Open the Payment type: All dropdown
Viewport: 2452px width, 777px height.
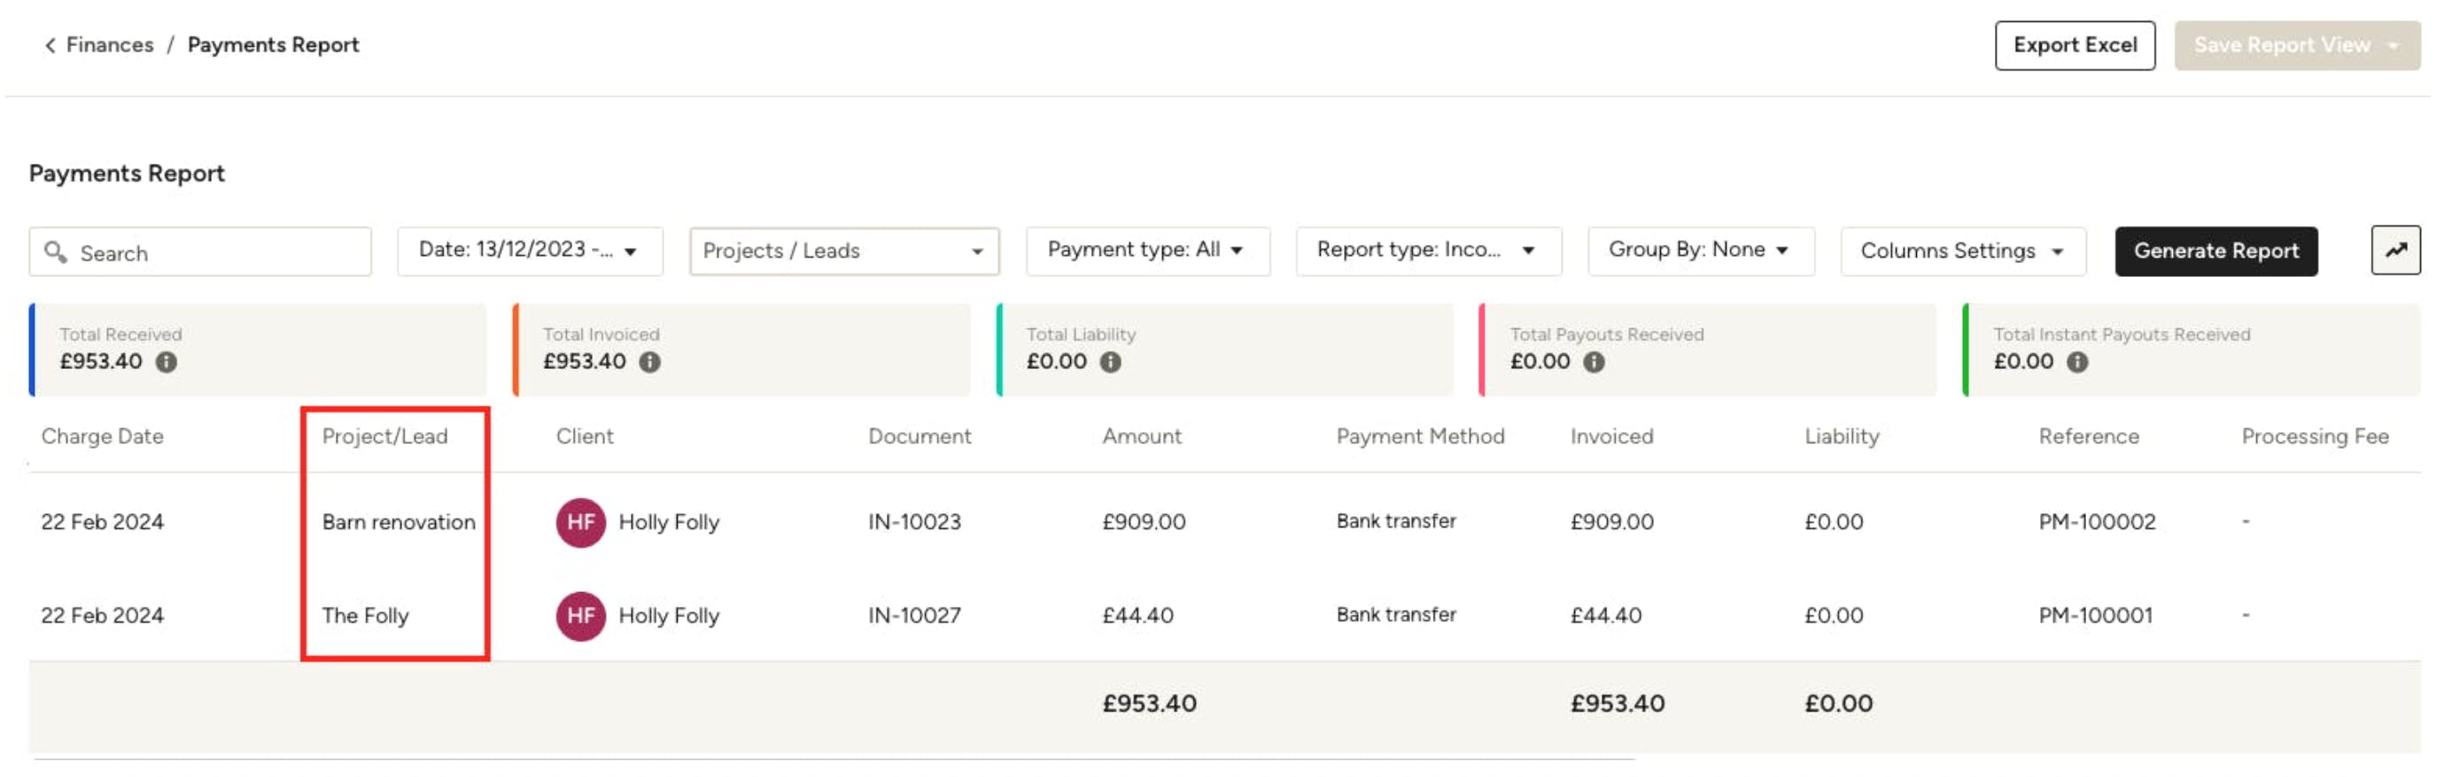(1147, 251)
